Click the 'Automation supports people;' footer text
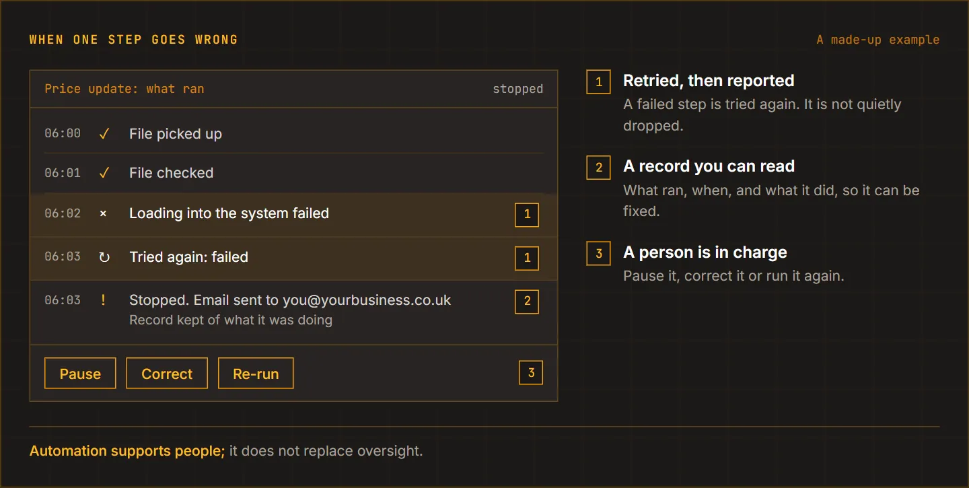969x488 pixels. coord(127,451)
